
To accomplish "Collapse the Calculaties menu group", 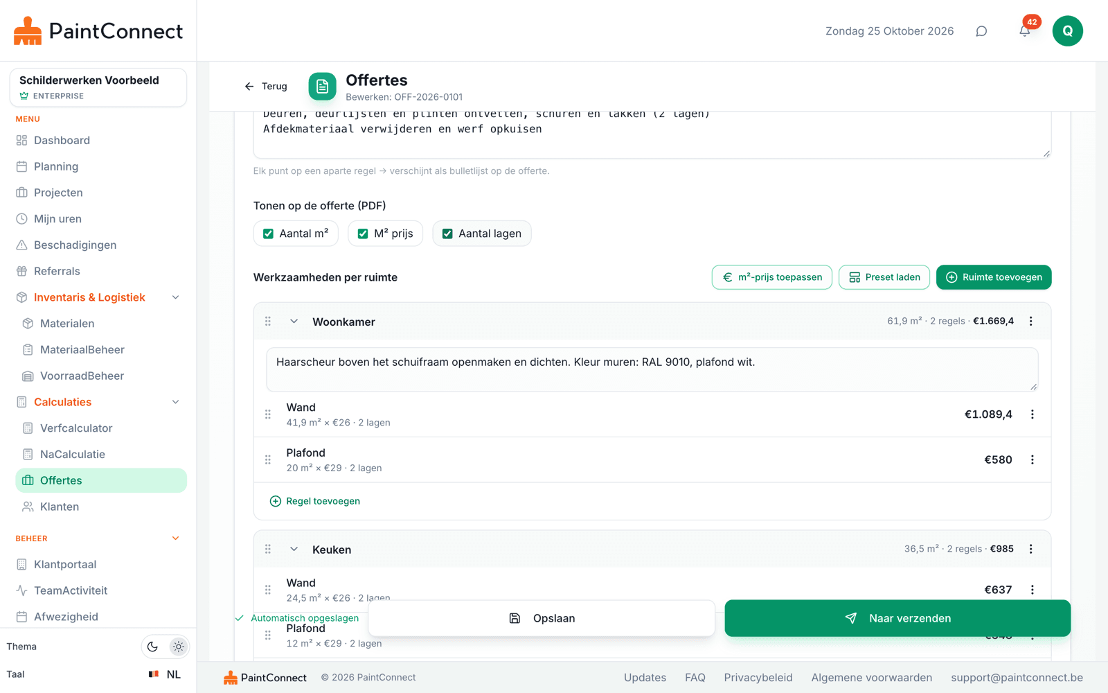I will [x=176, y=402].
